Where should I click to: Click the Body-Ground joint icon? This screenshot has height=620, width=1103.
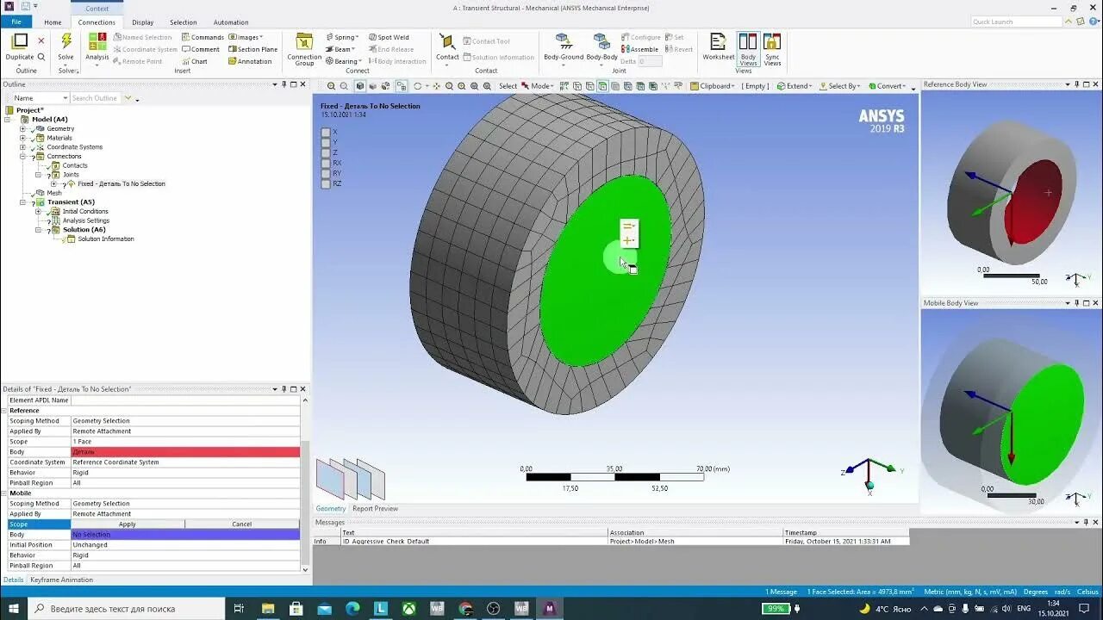tap(564, 41)
